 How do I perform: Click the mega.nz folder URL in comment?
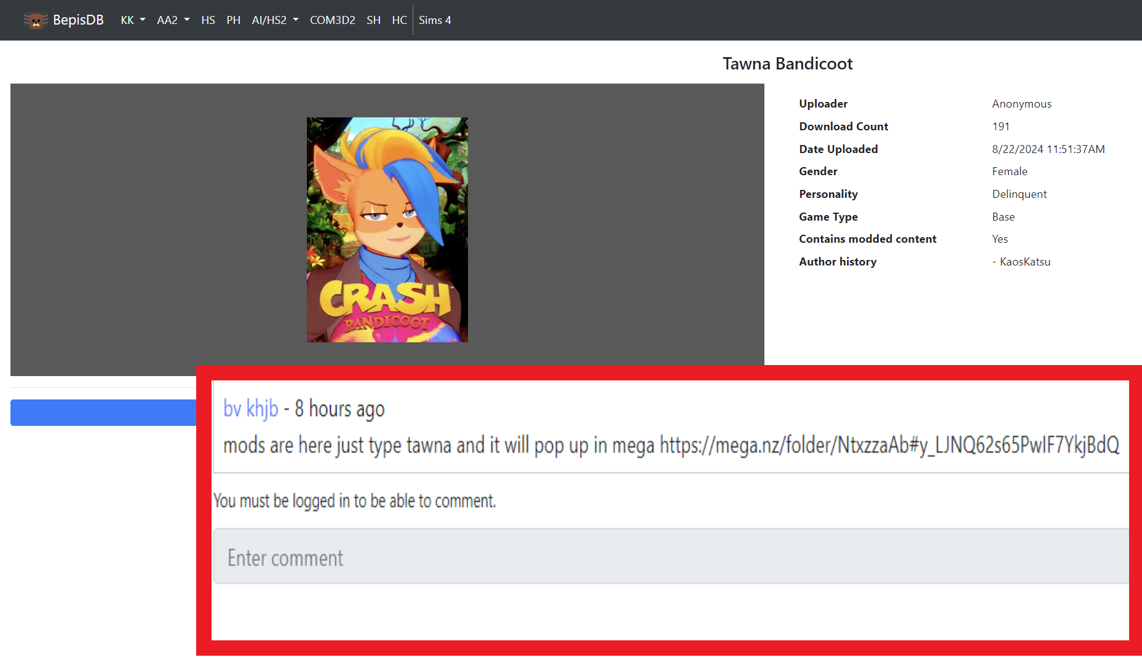coord(889,445)
